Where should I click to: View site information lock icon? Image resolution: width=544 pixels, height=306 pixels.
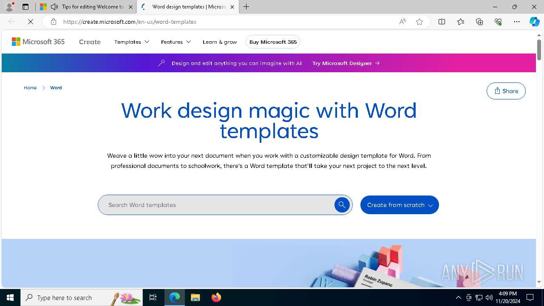[53, 22]
